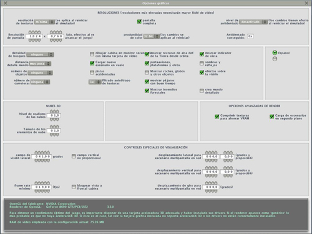The image size is (312, 234).
Task: Click the campo de visión lateral 045,00 field
Action: [x=42, y=157]
